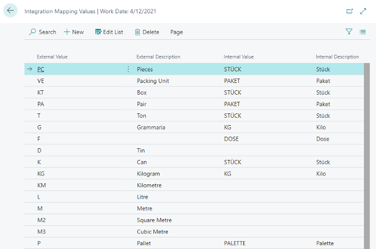
Task: Click the back arrow button
Action: coord(11,11)
